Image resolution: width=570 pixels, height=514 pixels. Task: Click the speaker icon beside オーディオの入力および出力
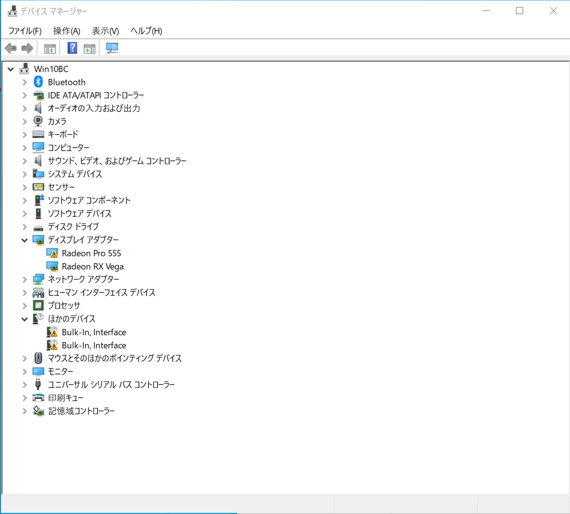click(38, 108)
